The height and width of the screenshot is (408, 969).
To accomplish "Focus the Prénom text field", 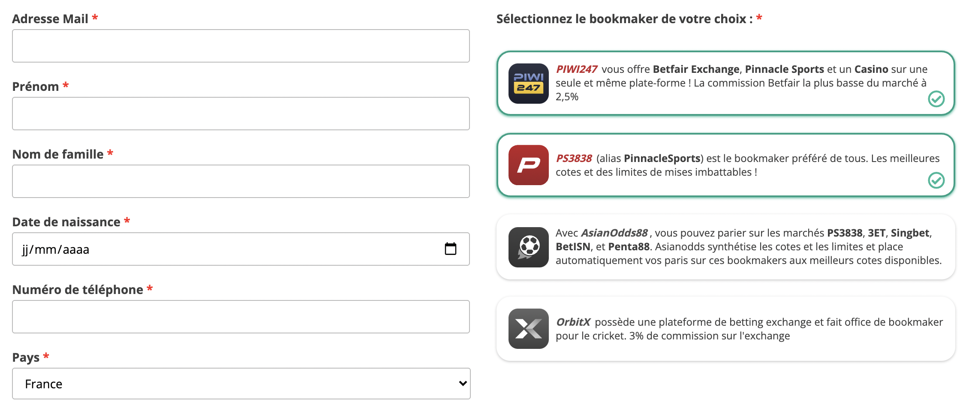I will pyautogui.click(x=241, y=114).
